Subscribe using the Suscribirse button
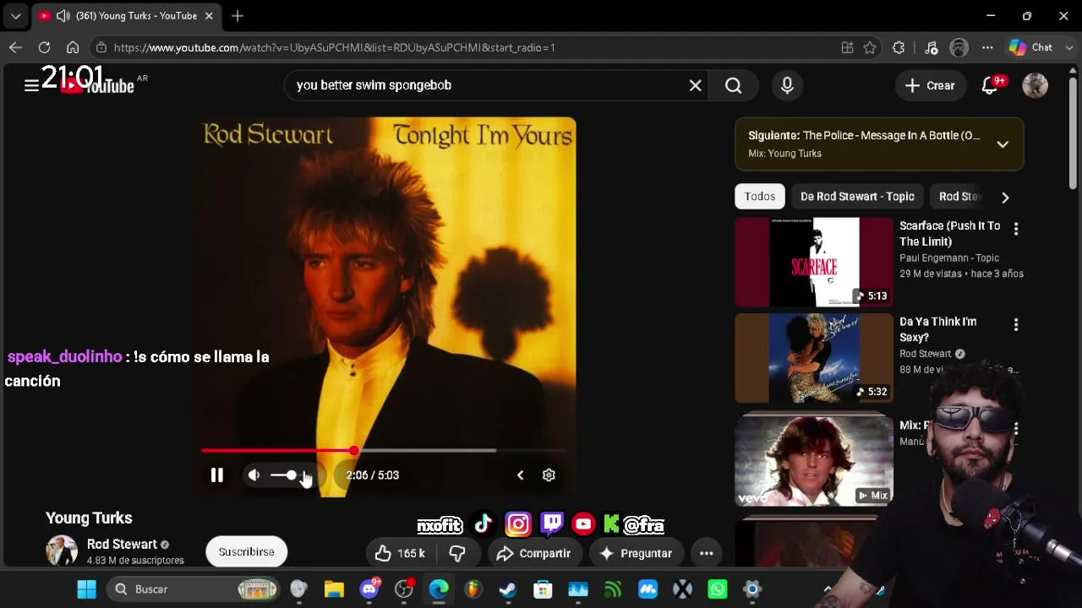Viewport: 1082px width, 608px height. 247,552
